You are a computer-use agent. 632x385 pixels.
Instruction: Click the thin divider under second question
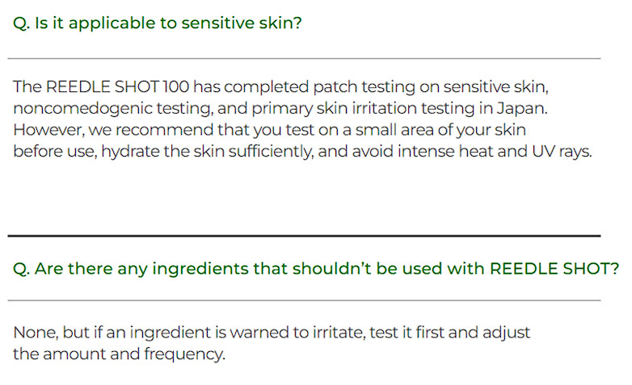[304, 301]
